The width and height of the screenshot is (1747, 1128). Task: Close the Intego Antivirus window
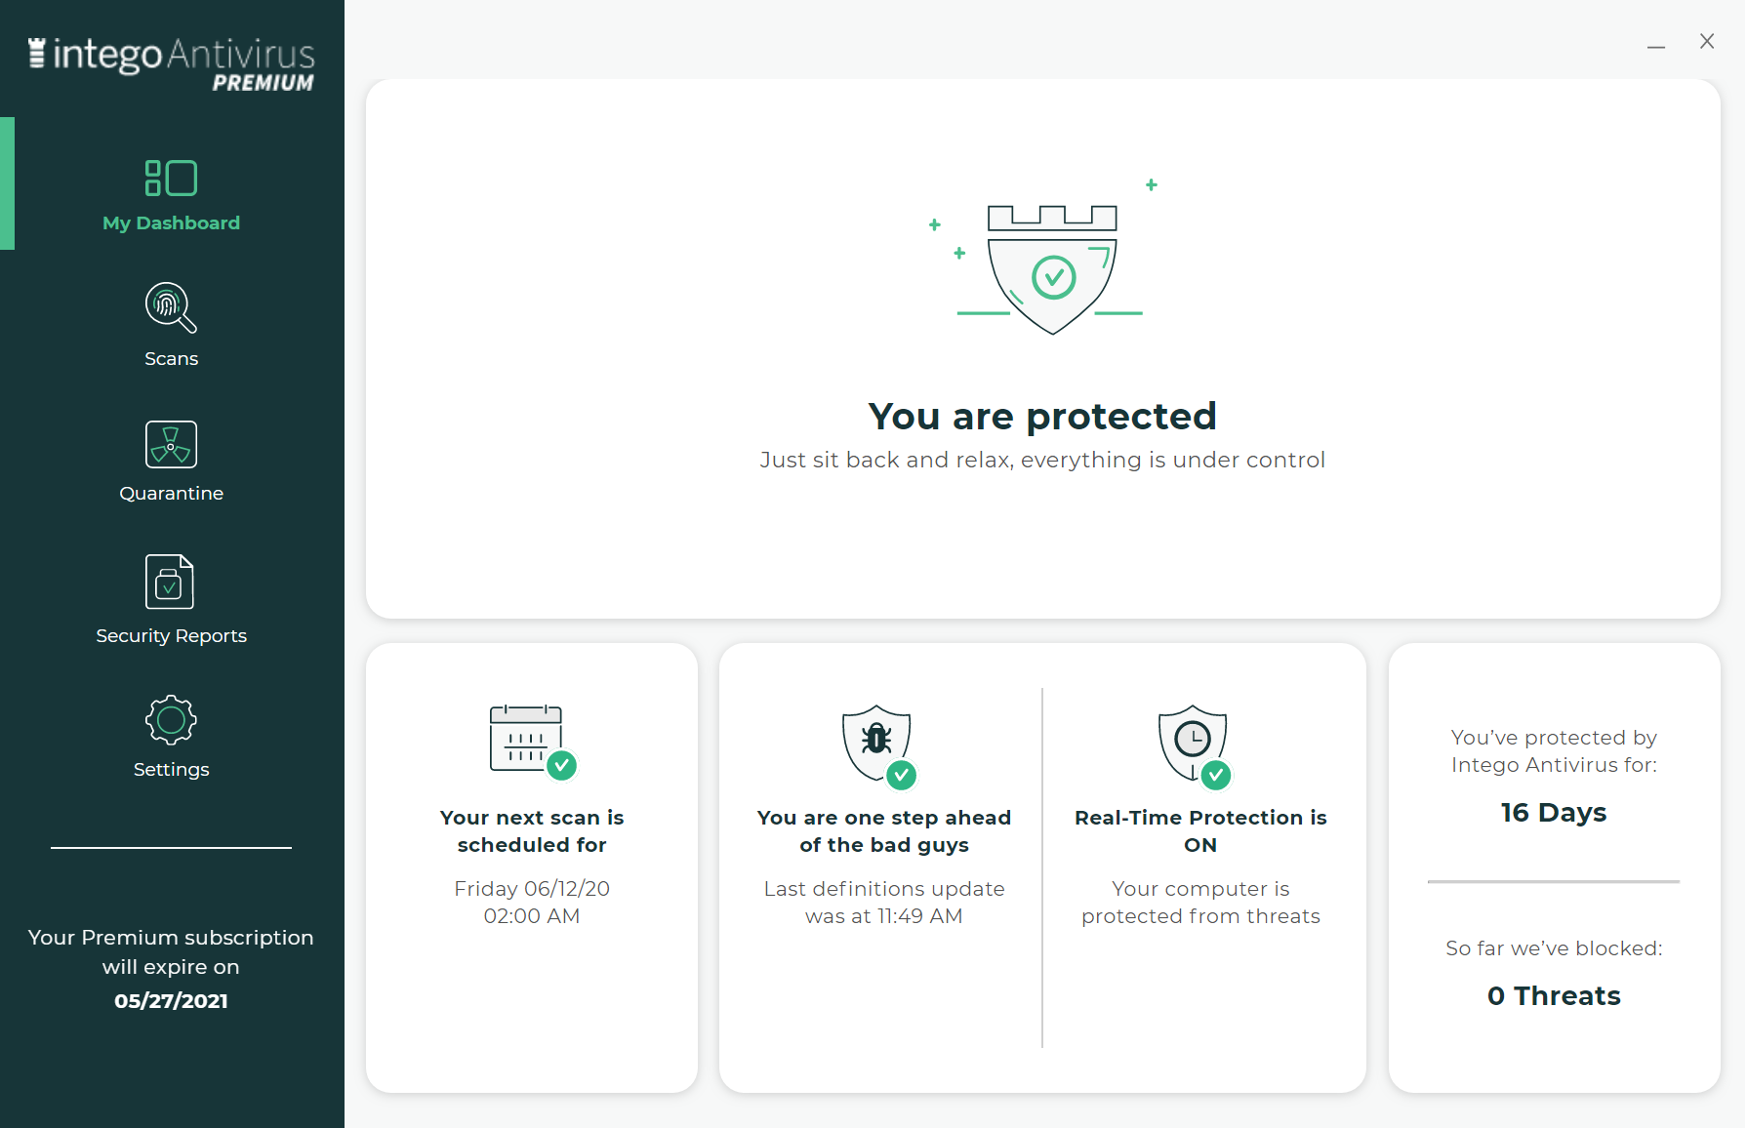click(1707, 41)
